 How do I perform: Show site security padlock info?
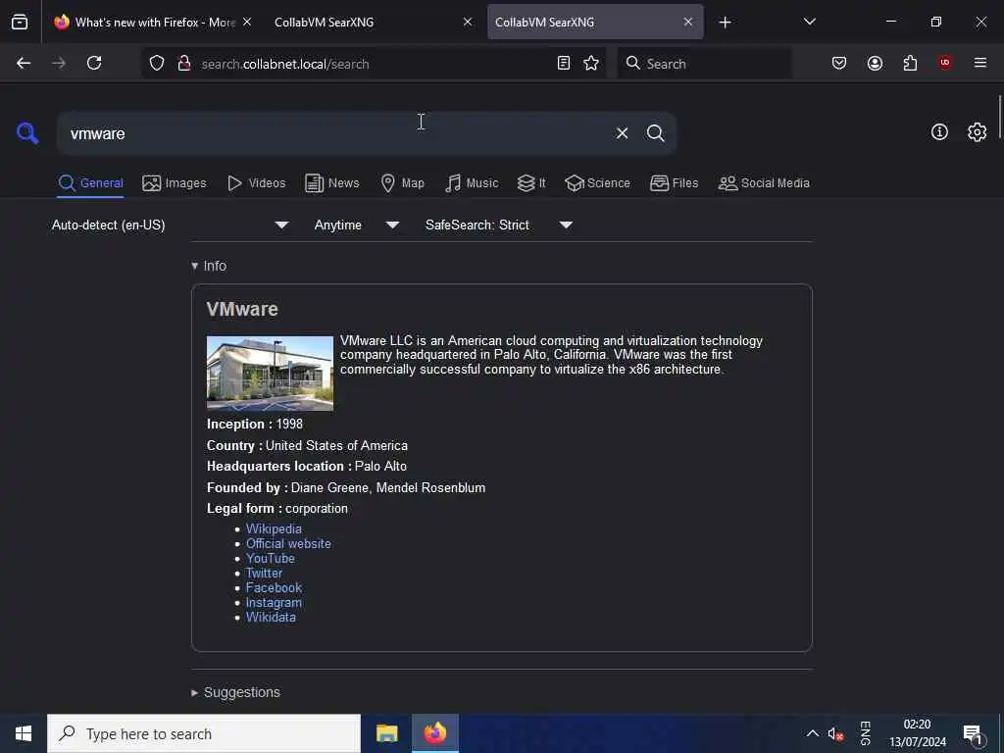pyautogui.click(x=184, y=64)
